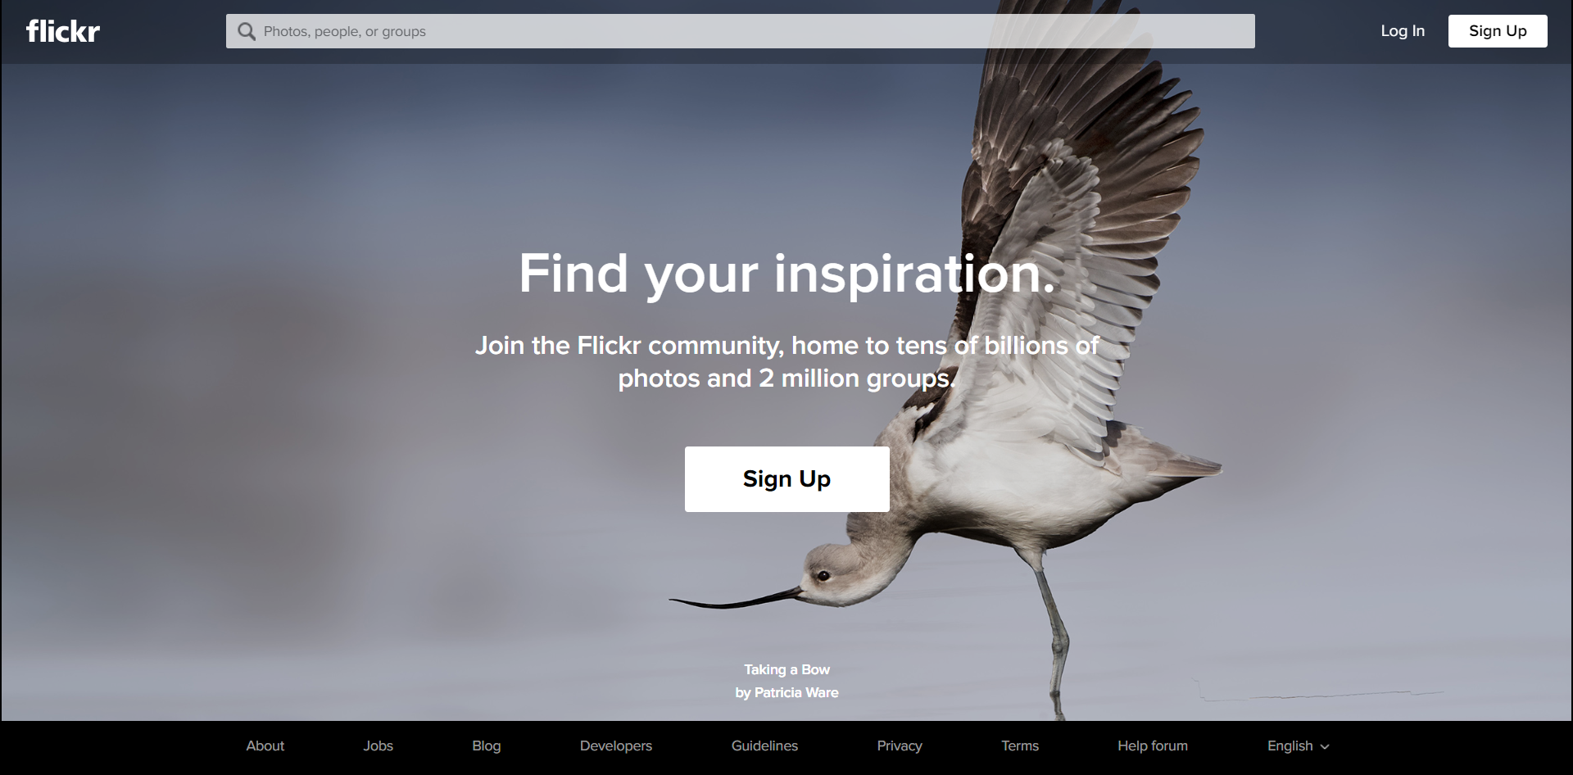Screen dimensions: 1573x775
Task: Expand the English language dropdown
Action: click(1299, 746)
